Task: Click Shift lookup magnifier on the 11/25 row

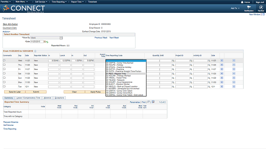Action: pyautogui.click(x=173, y=61)
